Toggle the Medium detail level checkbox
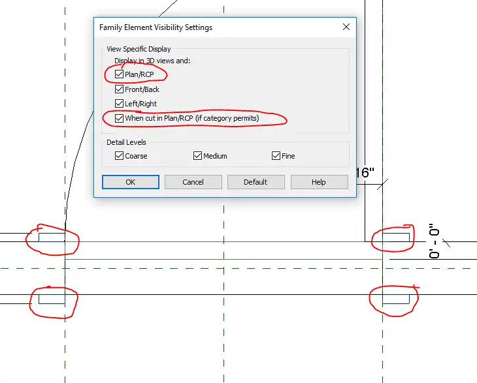This screenshot has height=383, width=477. tap(197, 156)
